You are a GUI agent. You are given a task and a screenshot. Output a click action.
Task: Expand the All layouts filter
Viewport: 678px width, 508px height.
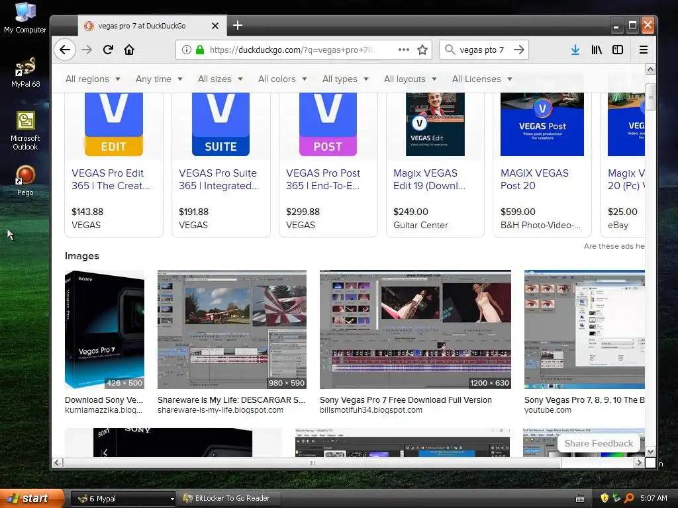point(410,79)
